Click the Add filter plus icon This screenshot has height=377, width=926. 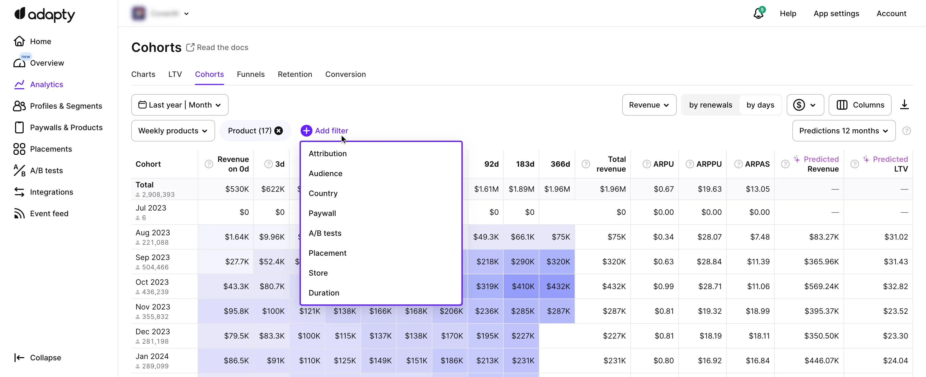[306, 131]
